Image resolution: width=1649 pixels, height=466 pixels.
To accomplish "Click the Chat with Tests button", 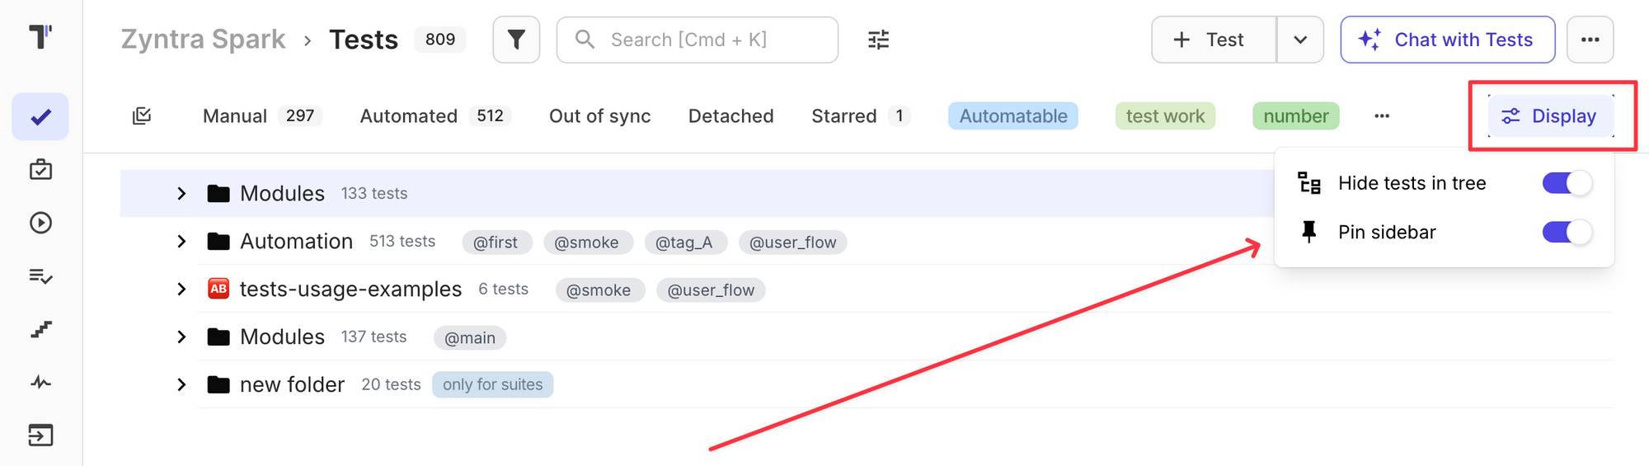I will tap(1448, 40).
